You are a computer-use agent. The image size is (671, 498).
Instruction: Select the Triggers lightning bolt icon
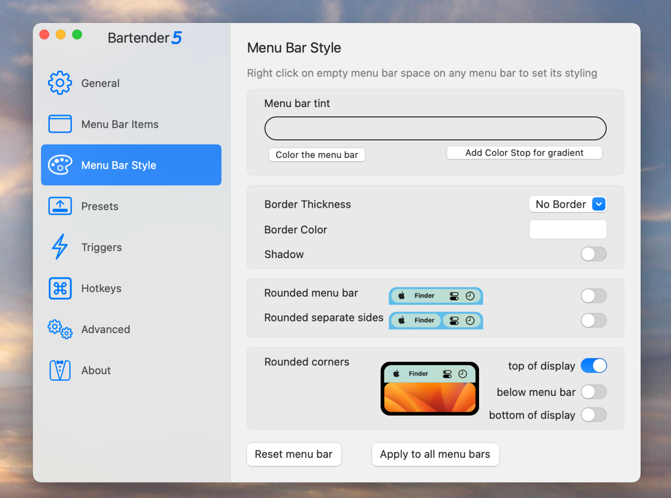pyautogui.click(x=60, y=247)
